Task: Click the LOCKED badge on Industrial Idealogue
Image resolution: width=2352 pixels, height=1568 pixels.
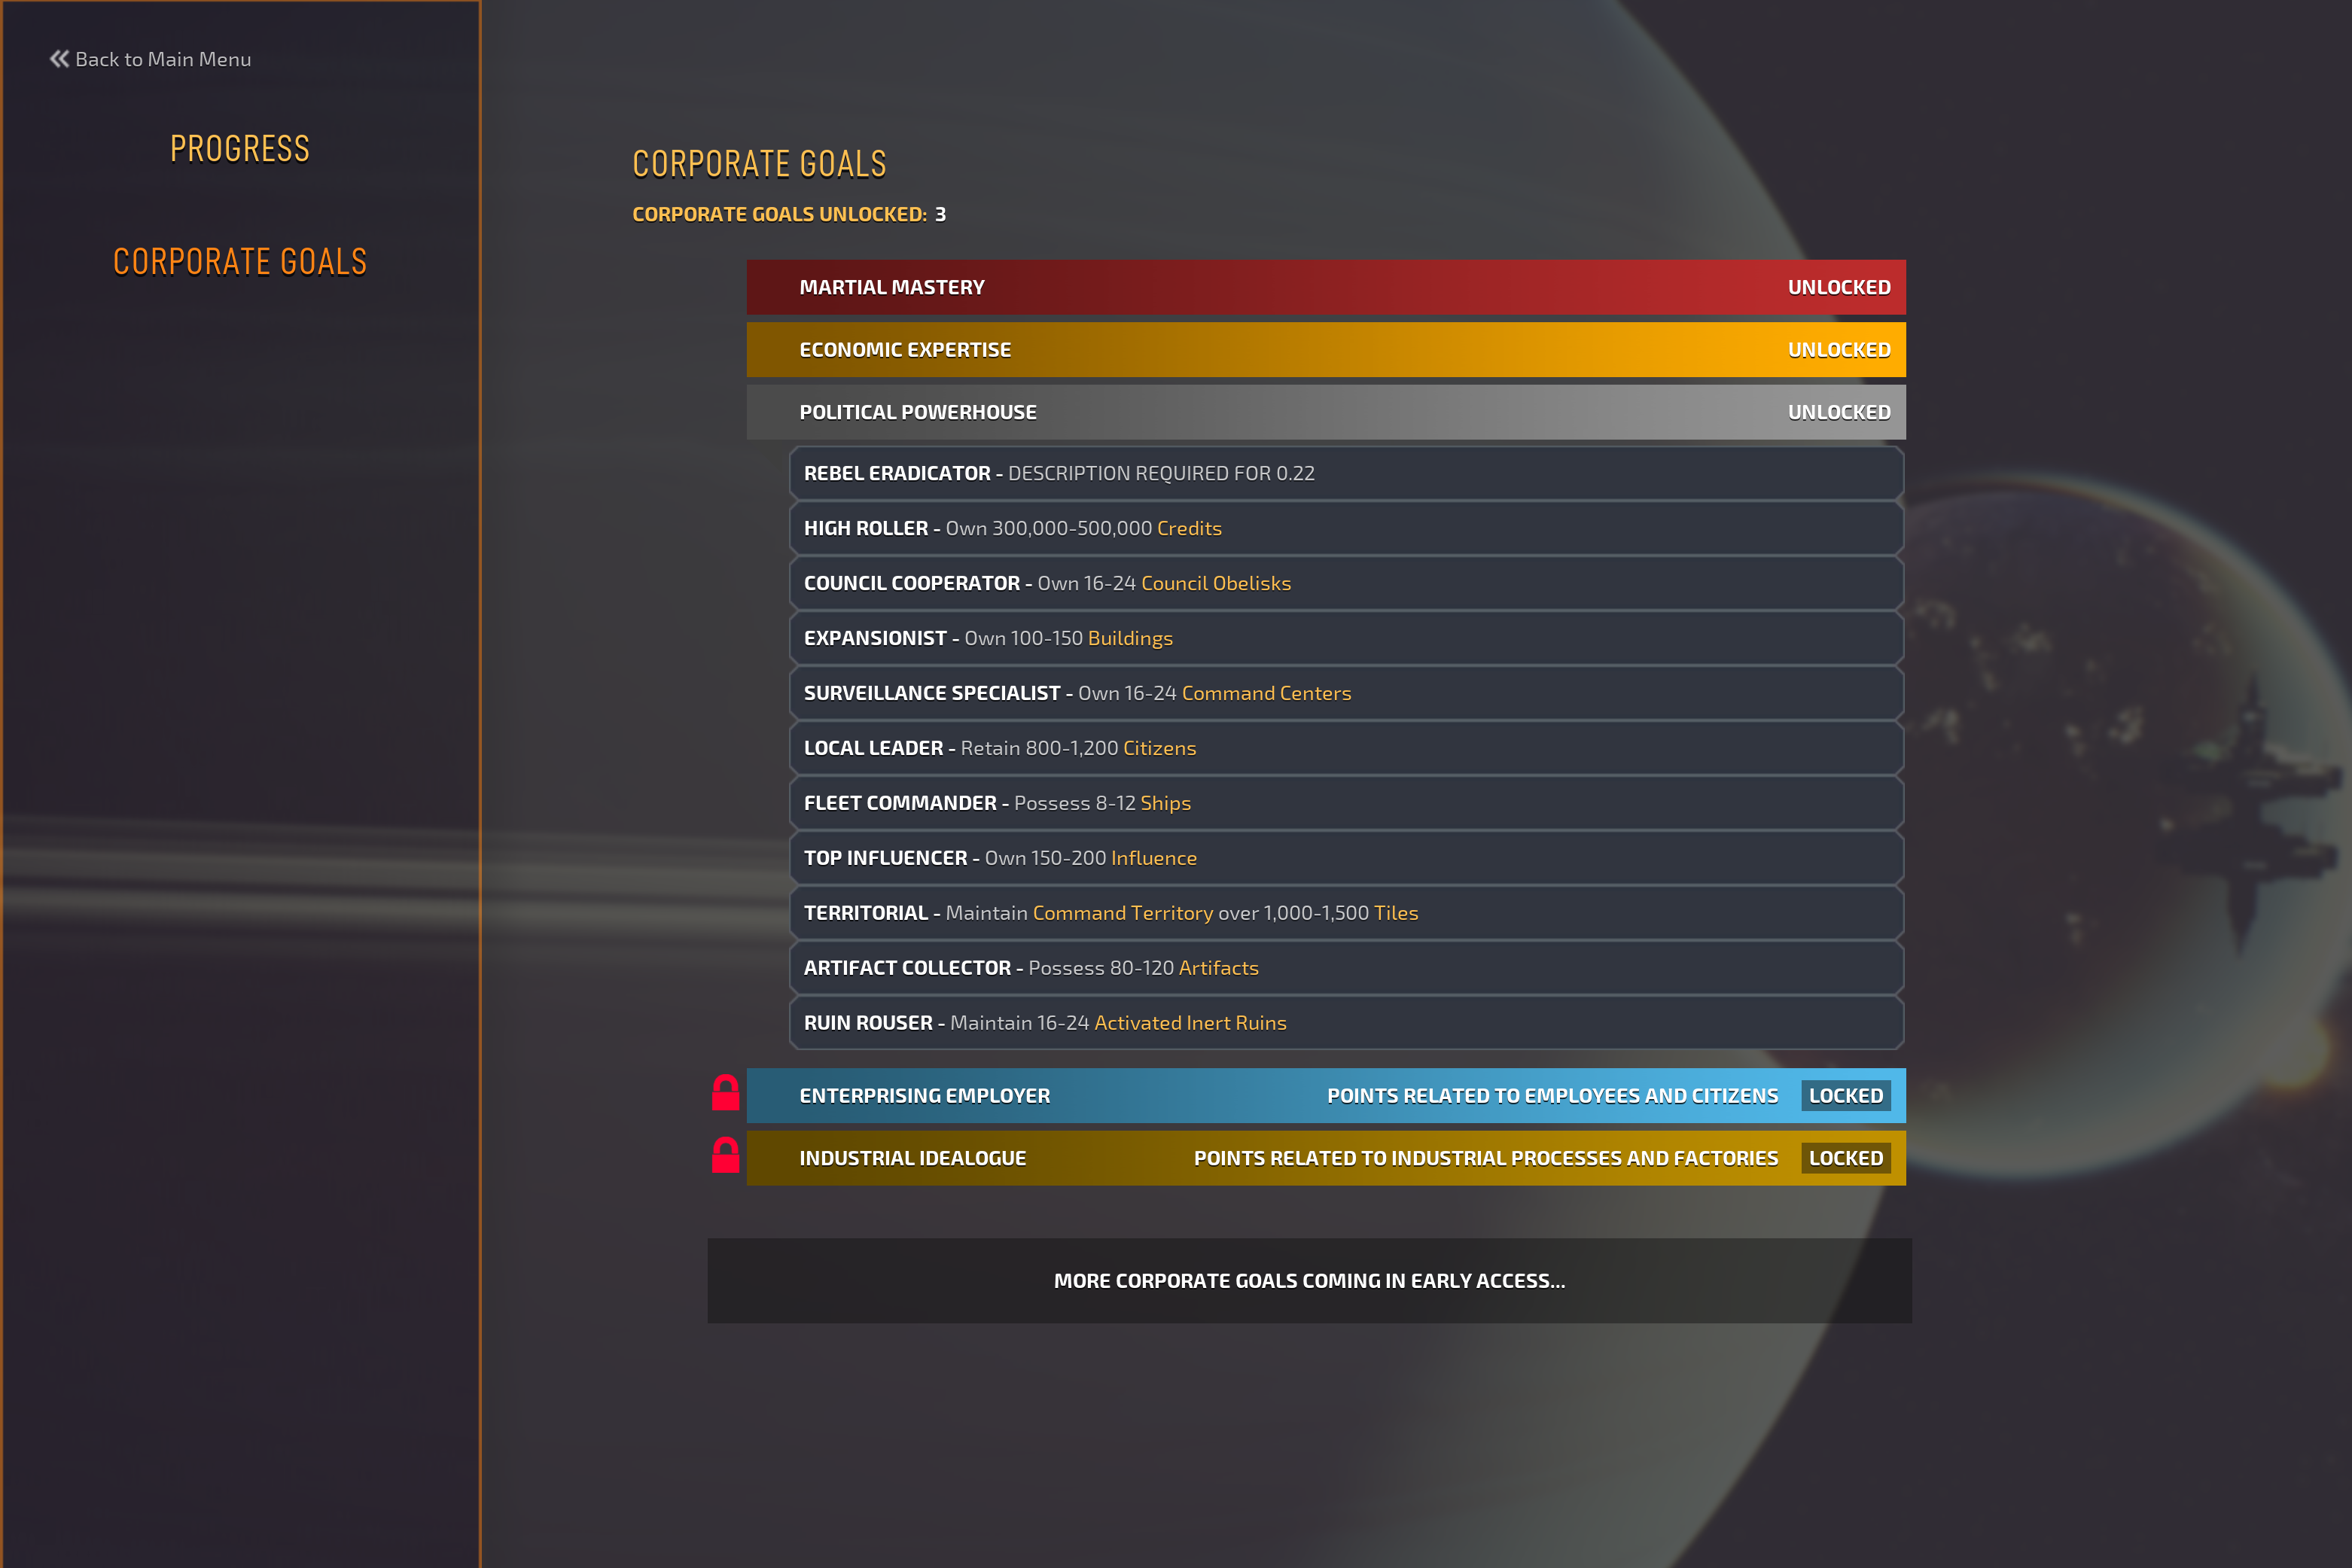Action: coord(1845,1158)
